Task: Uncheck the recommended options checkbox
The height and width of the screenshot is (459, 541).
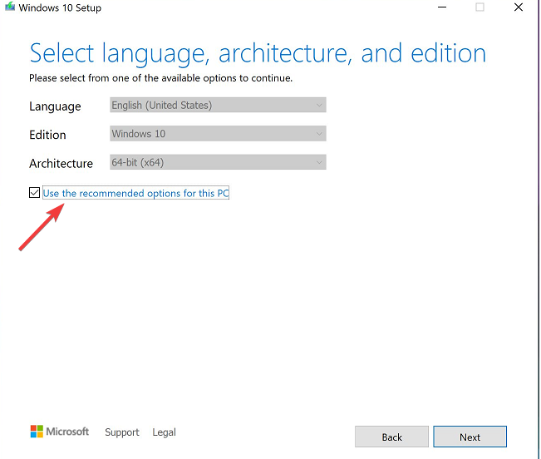Action: click(x=35, y=193)
